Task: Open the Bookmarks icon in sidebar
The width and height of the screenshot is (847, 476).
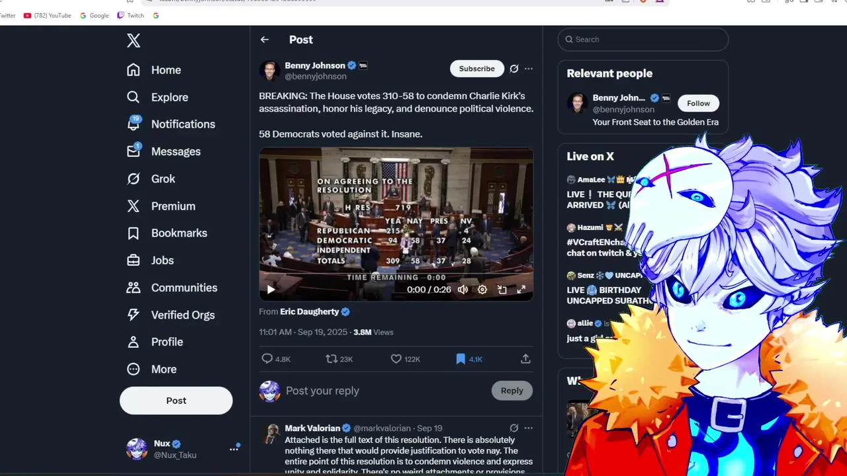Action: (x=134, y=233)
